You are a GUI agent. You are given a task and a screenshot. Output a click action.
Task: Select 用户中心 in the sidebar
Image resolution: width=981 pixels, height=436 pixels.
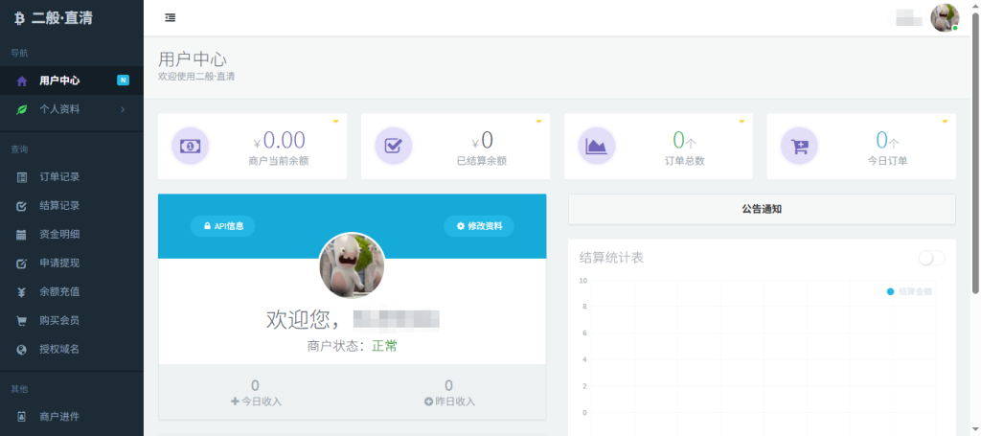pos(72,80)
